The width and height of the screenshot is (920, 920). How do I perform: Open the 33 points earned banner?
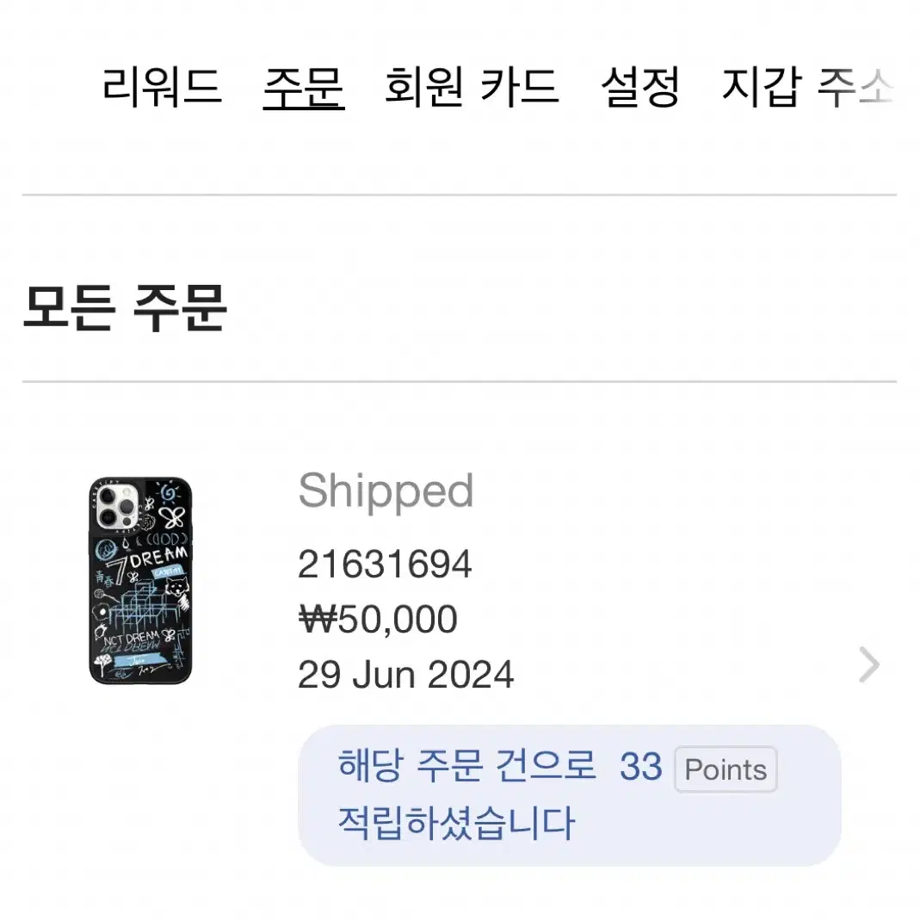pos(570,795)
